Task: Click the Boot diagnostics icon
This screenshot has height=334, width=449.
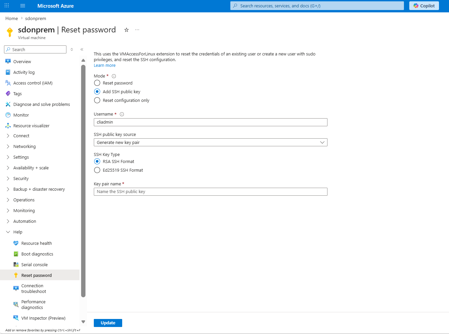Action: pos(16,254)
